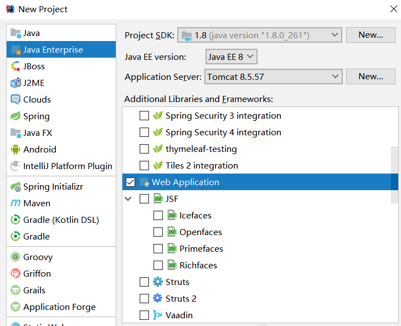The image size is (401, 326).
Task: Open the Application Server dropdown
Action: coord(274,77)
